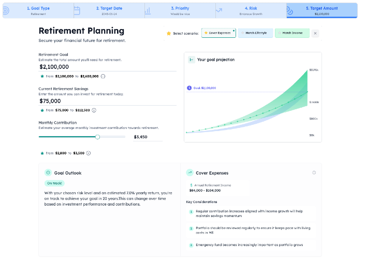This screenshot has width=365, height=259.
Task: Click the star next to $75,000 range
Action: [42, 110]
